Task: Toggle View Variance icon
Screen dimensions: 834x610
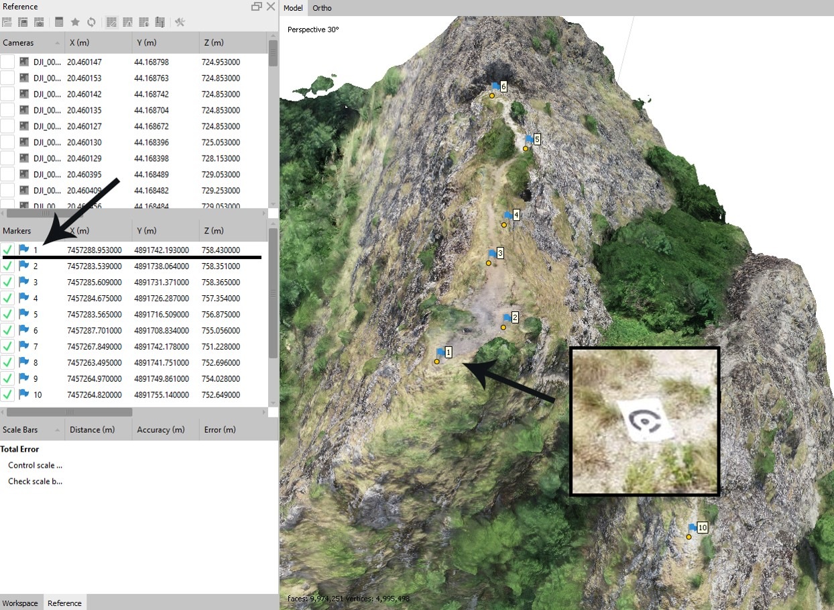Action: point(160,22)
